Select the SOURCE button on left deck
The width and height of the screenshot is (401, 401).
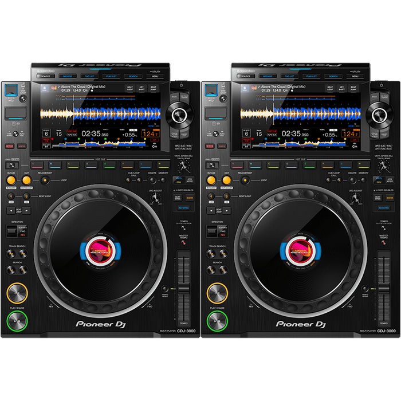tap(45, 76)
